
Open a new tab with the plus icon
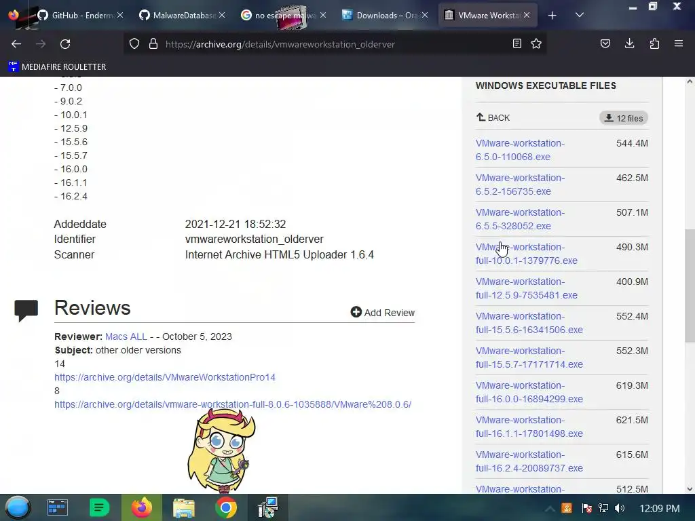tap(552, 16)
